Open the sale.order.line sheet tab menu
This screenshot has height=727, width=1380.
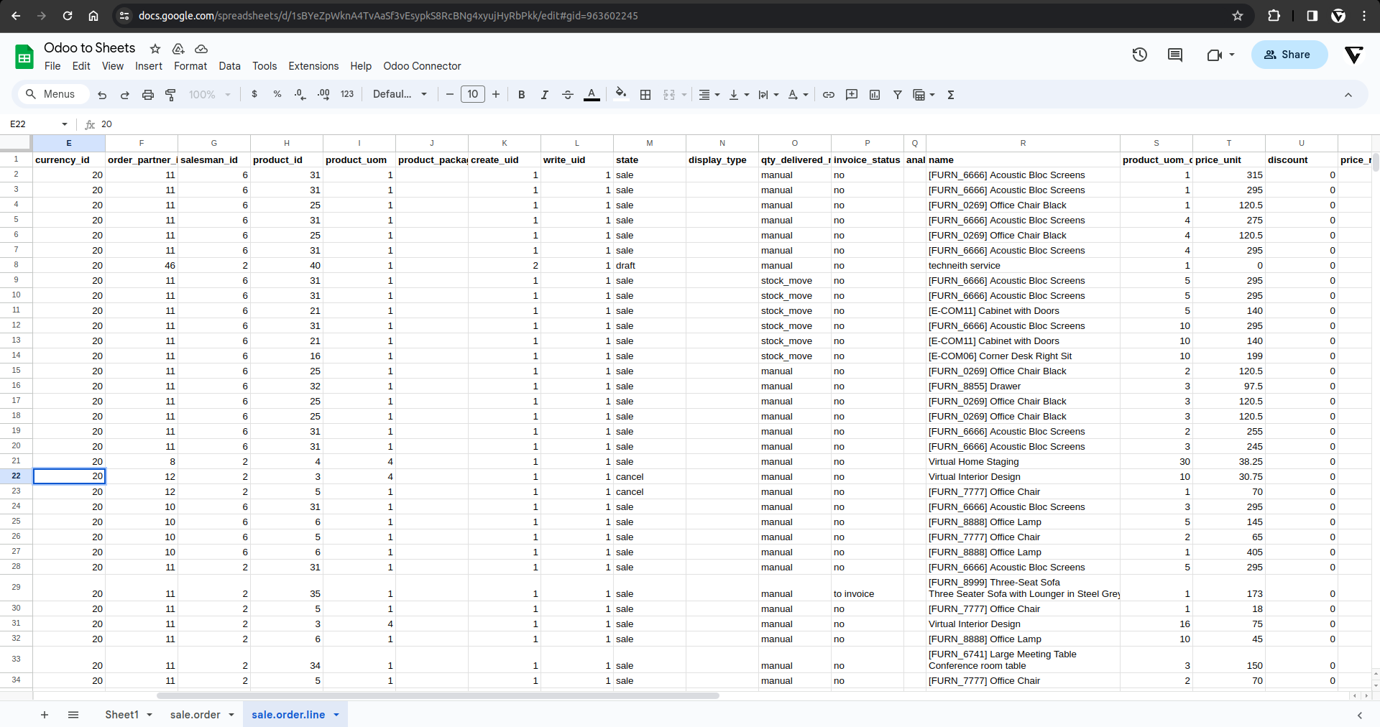336,715
